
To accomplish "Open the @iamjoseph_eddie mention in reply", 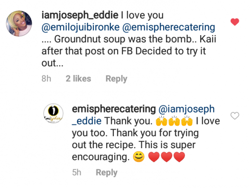I will 143,115.
